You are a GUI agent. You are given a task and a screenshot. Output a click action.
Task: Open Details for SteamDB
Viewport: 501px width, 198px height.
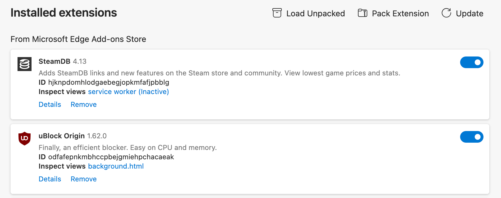[50, 105]
